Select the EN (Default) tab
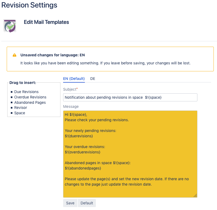 pos(74,79)
